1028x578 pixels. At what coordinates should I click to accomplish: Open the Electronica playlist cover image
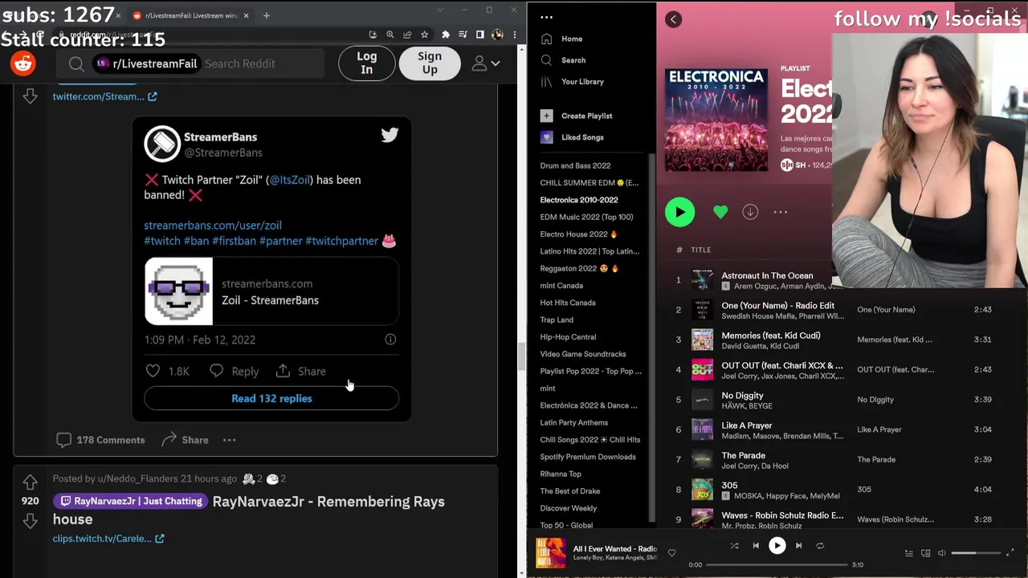[716, 120]
